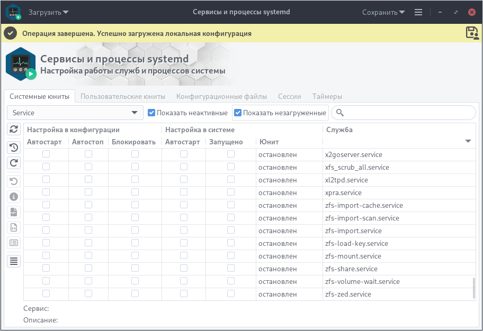The height and width of the screenshot is (331, 483).
Task: Switch to the 'Таймеры' tab
Action: 327,96
